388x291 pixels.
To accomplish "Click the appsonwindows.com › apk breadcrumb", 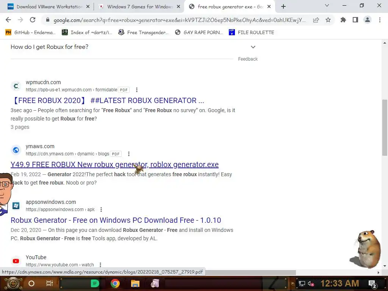I will (60, 210).
